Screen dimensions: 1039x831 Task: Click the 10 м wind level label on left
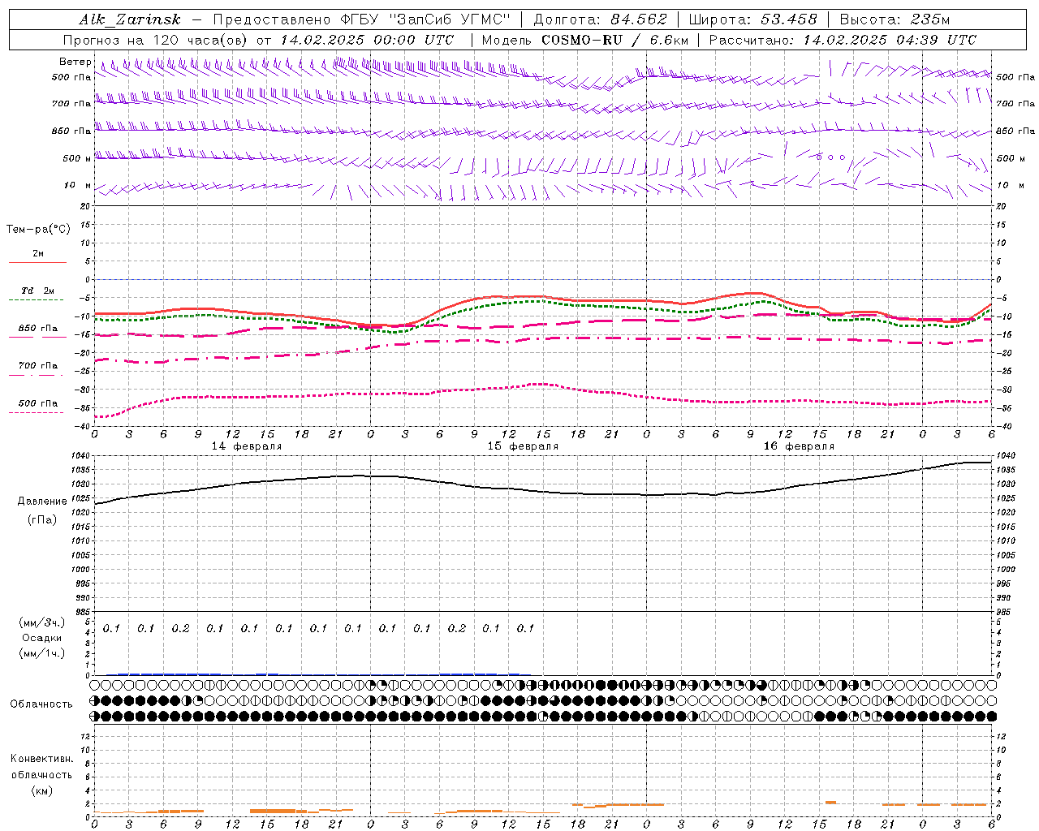78,185
